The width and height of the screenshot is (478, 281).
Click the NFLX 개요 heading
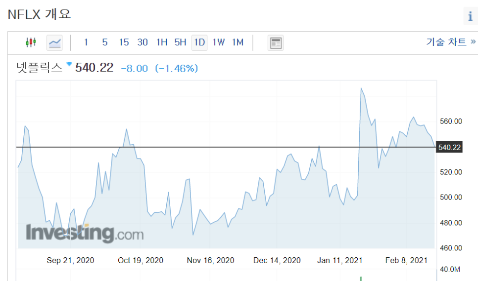point(39,14)
